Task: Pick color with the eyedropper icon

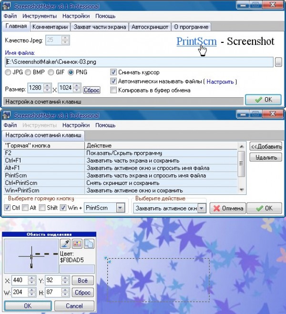Action: (x=65, y=243)
